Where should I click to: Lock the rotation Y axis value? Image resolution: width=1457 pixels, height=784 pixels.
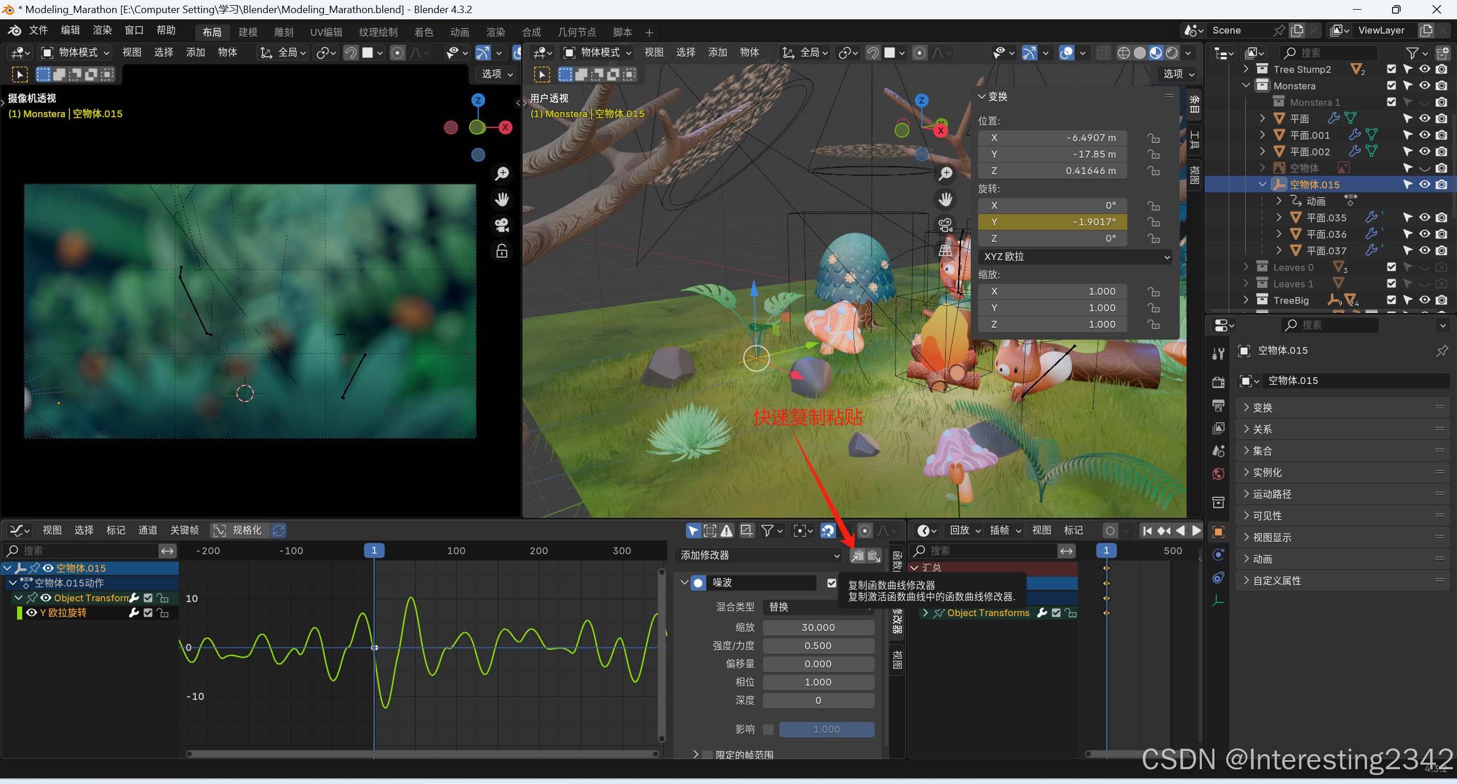[x=1154, y=222]
